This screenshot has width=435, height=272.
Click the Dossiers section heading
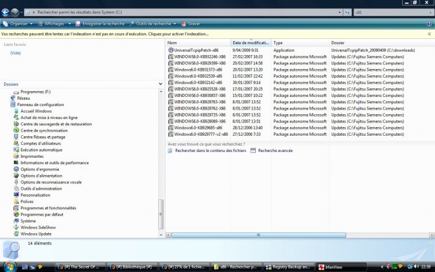coord(11,84)
